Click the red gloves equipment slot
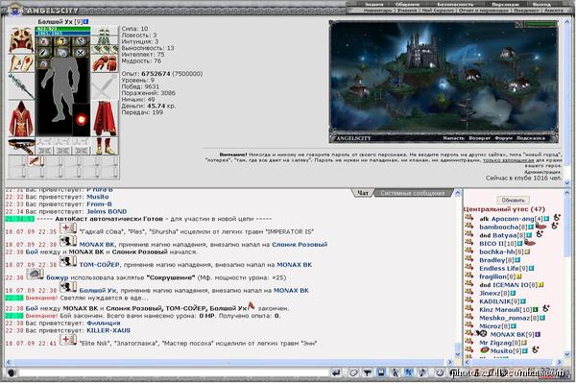This screenshot has height=383, width=576. coord(105,63)
